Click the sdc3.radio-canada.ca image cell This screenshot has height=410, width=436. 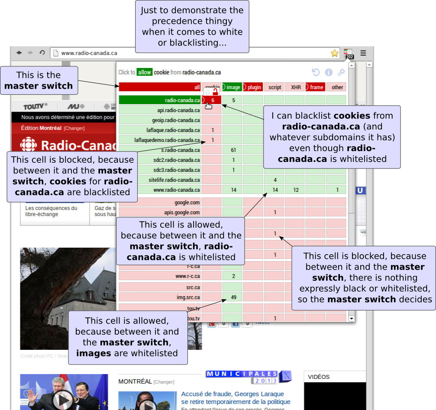pyautogui.click(x=232, y=170)
